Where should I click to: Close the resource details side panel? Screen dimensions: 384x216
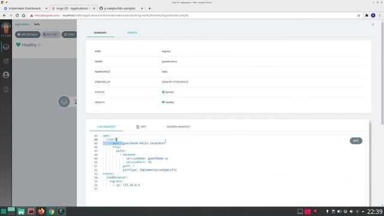(x=373, y=25)
